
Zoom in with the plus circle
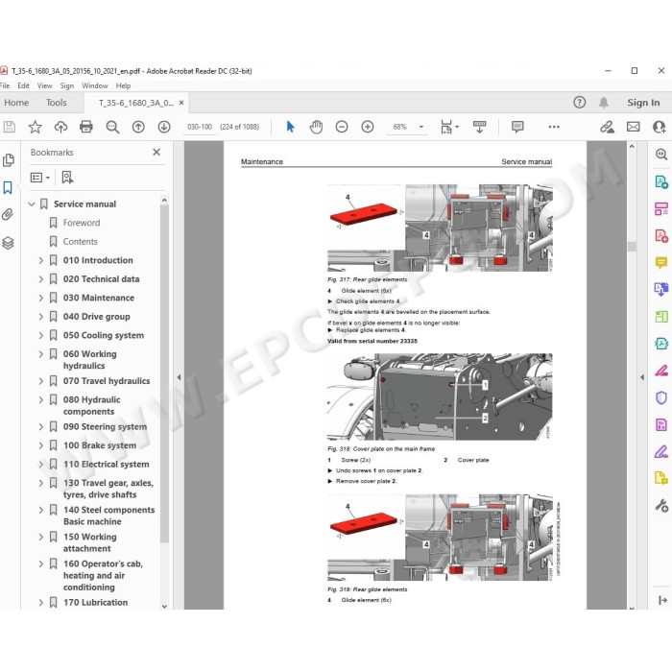click(368, 127)
